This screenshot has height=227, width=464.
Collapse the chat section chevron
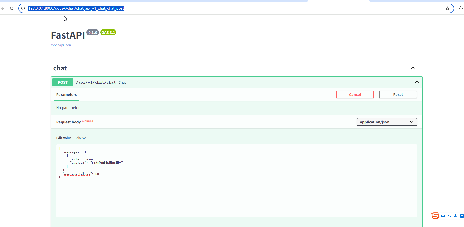413,68
